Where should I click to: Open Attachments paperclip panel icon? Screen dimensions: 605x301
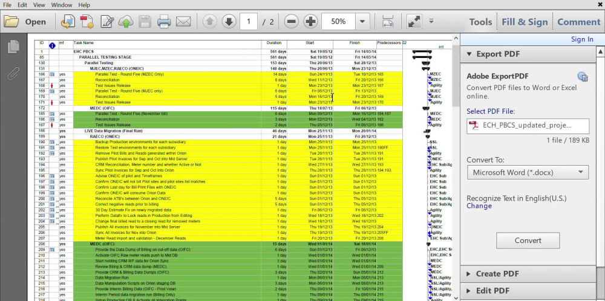point(13,73)
